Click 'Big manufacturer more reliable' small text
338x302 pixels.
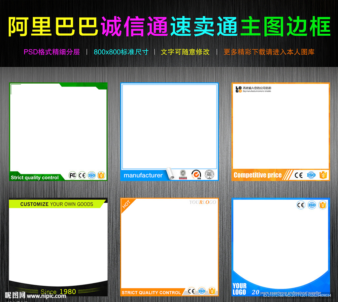pos(257,91)
